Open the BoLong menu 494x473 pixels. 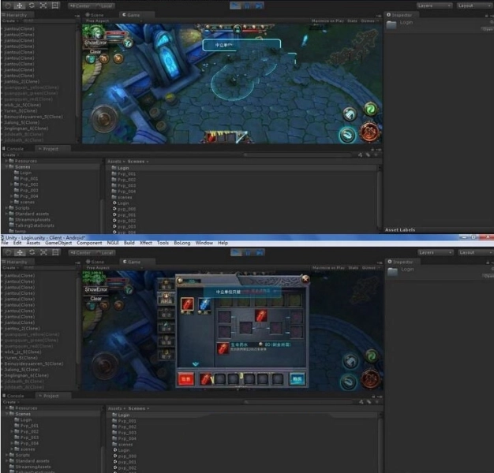tap(182, 243)
